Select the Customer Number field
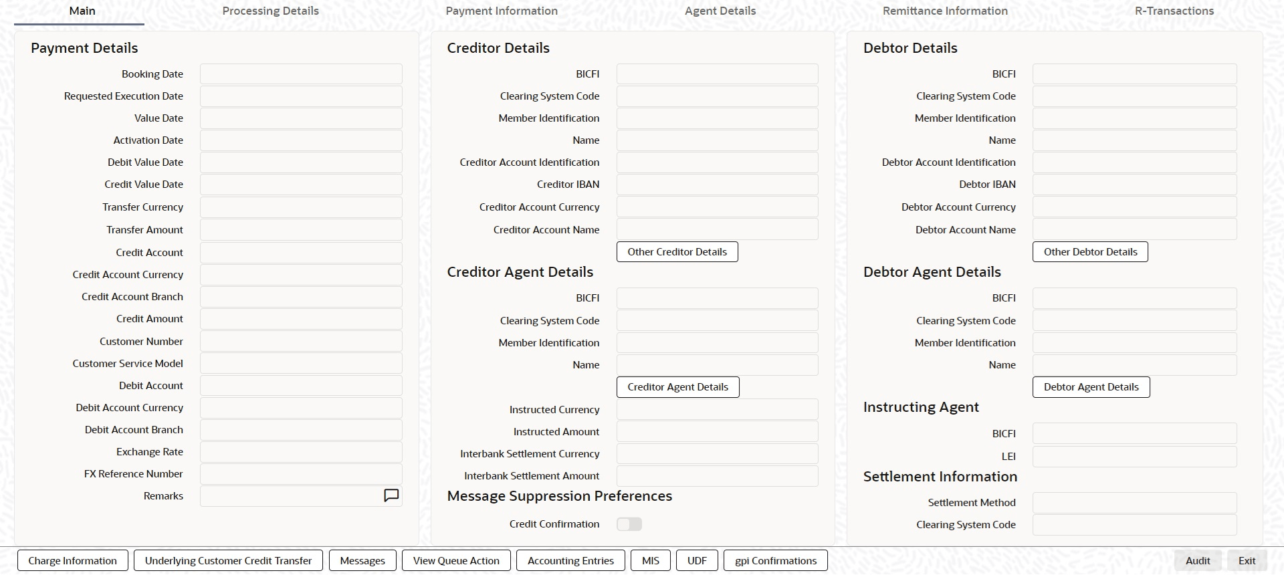This screenshot has height=575, width=1284. pos(301,342)
